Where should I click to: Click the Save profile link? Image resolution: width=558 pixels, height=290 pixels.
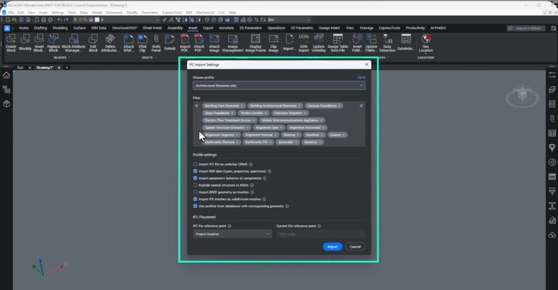[361, 77]
